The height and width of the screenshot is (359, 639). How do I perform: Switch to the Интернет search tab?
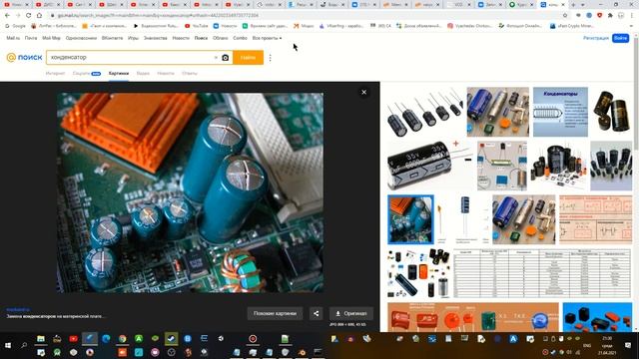click(x=55, y=73)
